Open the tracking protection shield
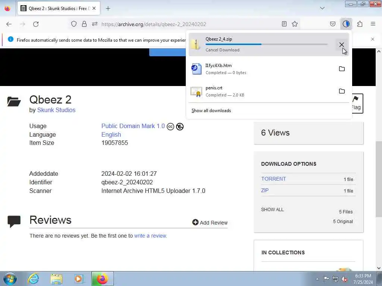This screenshot has width=382, height=286. (x=74, y=24)
